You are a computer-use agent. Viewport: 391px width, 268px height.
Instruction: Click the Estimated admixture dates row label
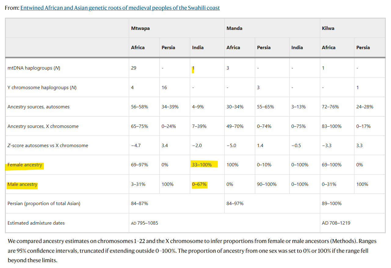click(36, 223)
